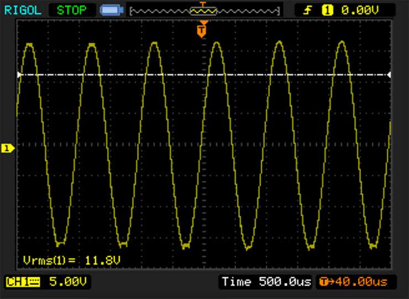
Task: Click the highlighted window in the memory bar
Action: (x=203, y=11)
